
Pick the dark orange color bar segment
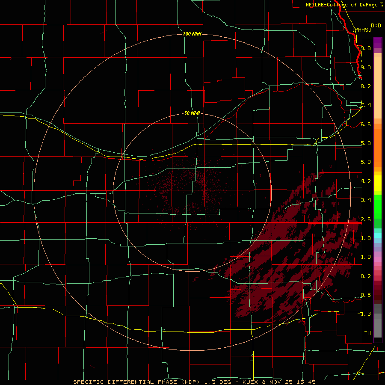pos(378,148)
